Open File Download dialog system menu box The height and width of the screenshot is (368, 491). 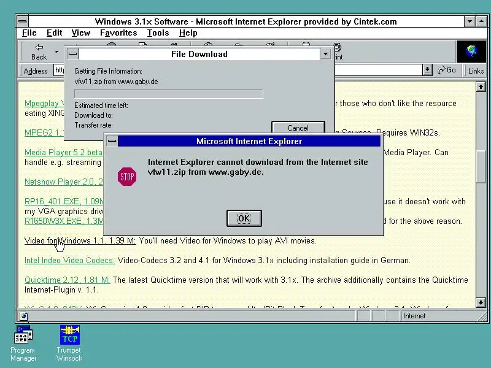coord(72,54)
